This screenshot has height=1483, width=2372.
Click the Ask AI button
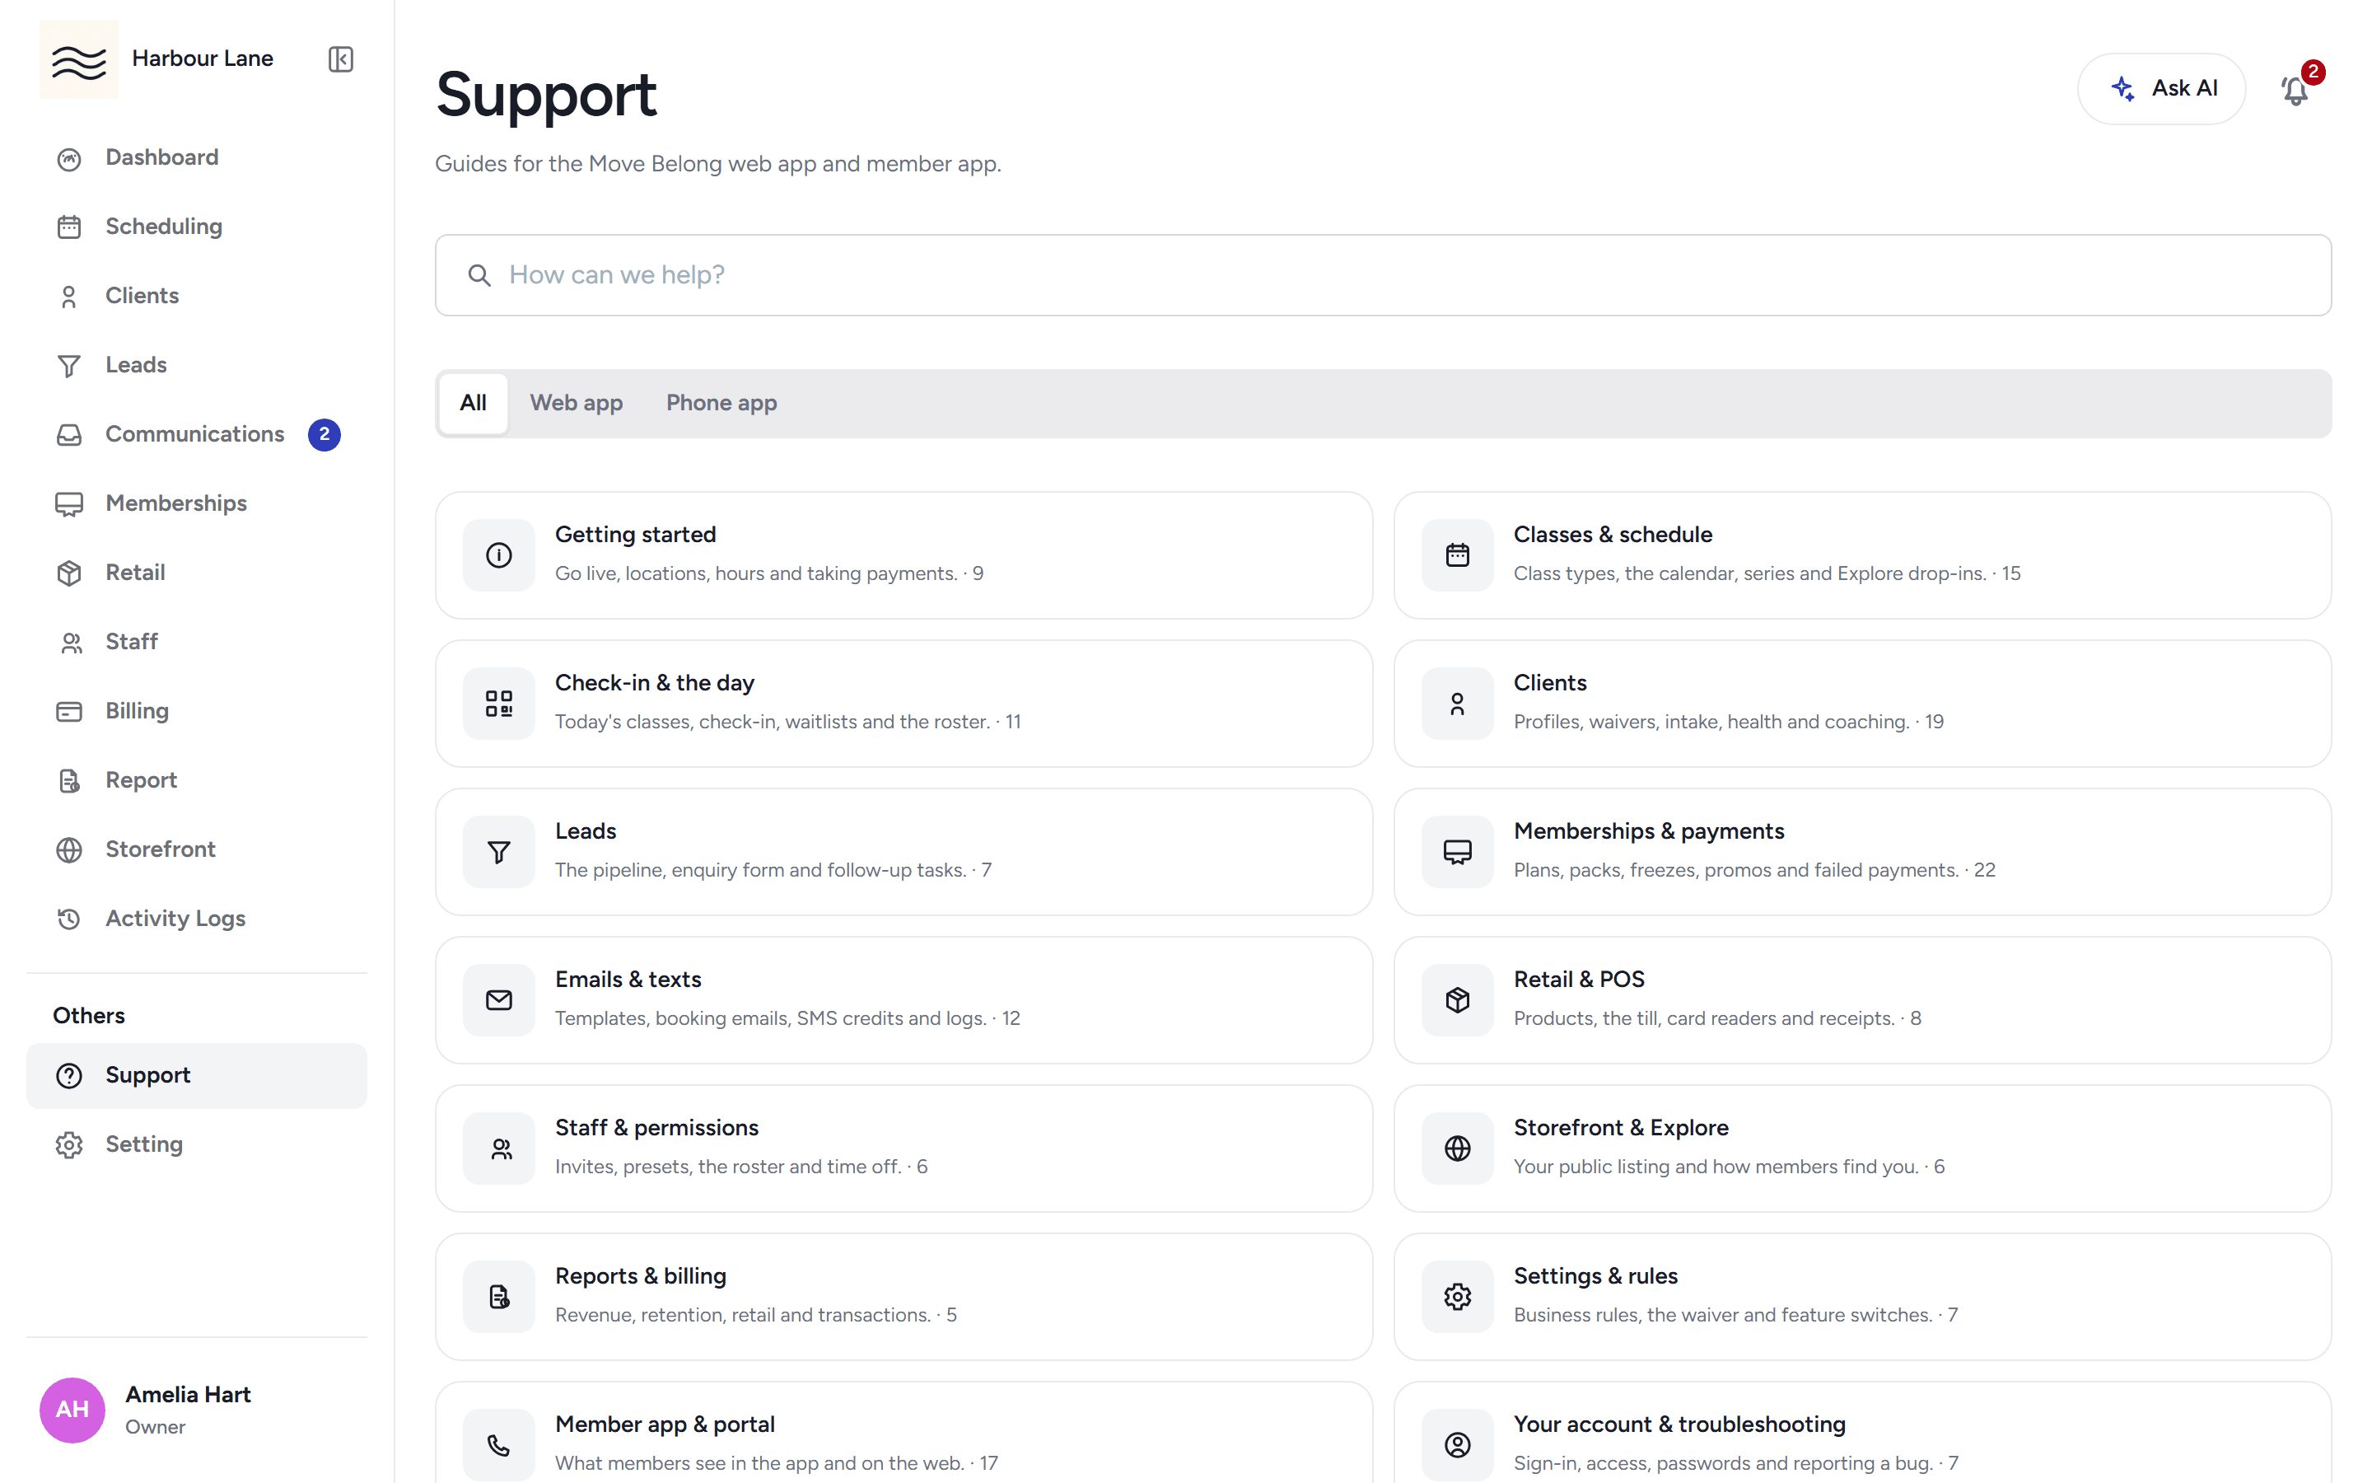[x=2161, y=88]
